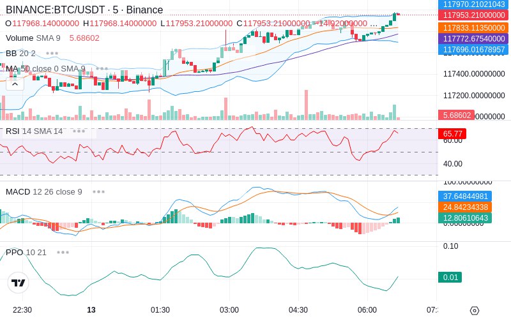Click the 04:30 time axis label

pyautogui.click(x=298, y=310)
